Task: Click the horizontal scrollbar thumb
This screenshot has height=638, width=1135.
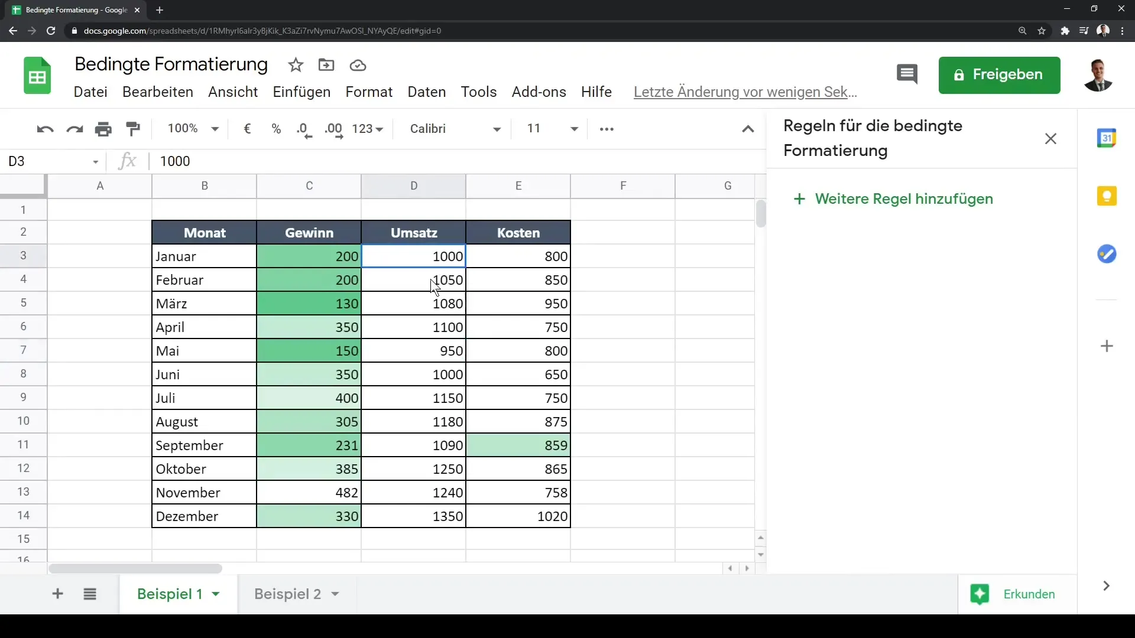Action: coord(135,568)
